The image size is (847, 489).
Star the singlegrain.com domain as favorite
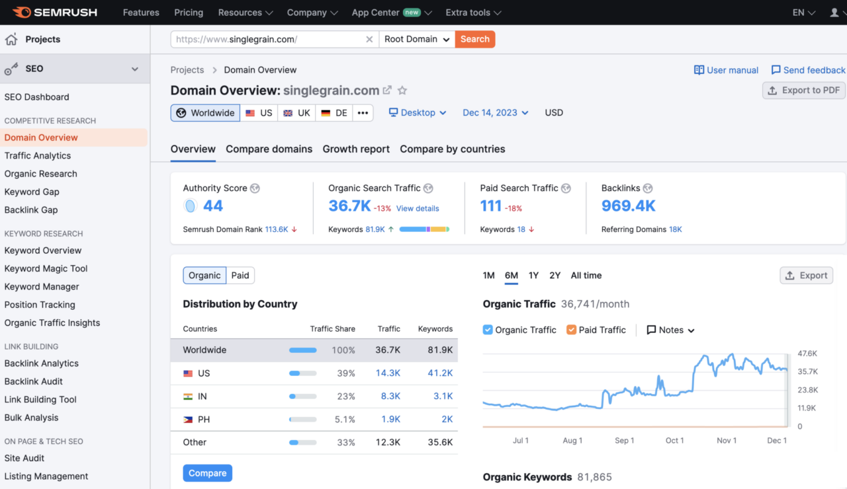click(402, 91)
